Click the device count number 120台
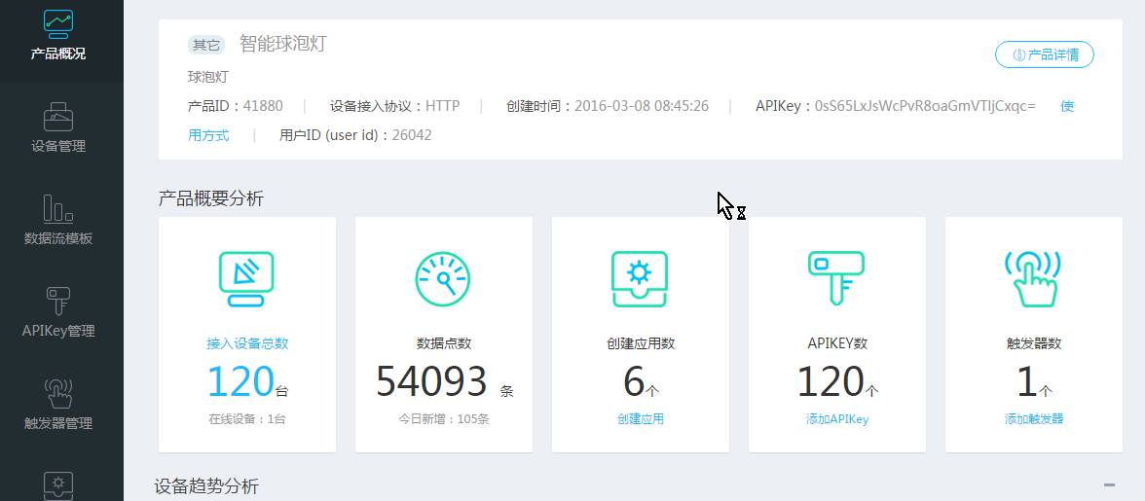The width and height of the screenshot is (1145, 501). click(x=247, y=381)
